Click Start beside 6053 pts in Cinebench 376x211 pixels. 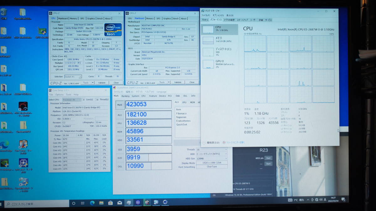coord(269,158)
